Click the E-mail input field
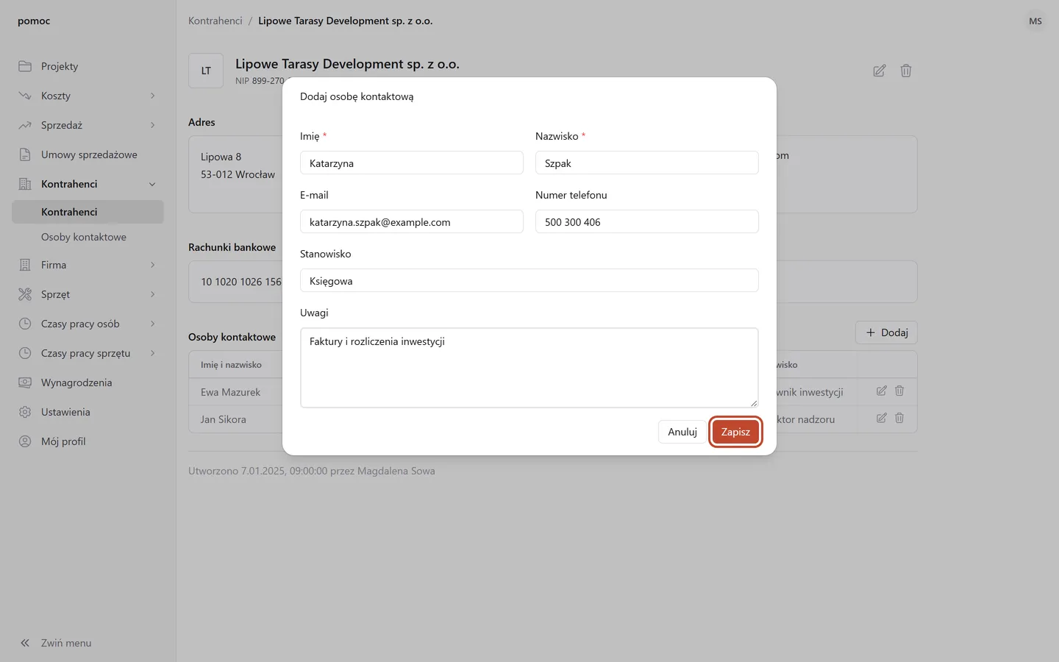1059x662 pixels. pos(412,221)
